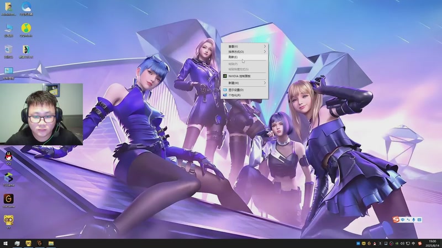Viewport: 442px width, 248px height.
Task: Open the taskbar clock and date
Action: coord(433,244)
